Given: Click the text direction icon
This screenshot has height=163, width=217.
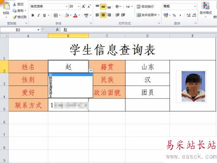Looking at the screenshot, I should (128, 7).
